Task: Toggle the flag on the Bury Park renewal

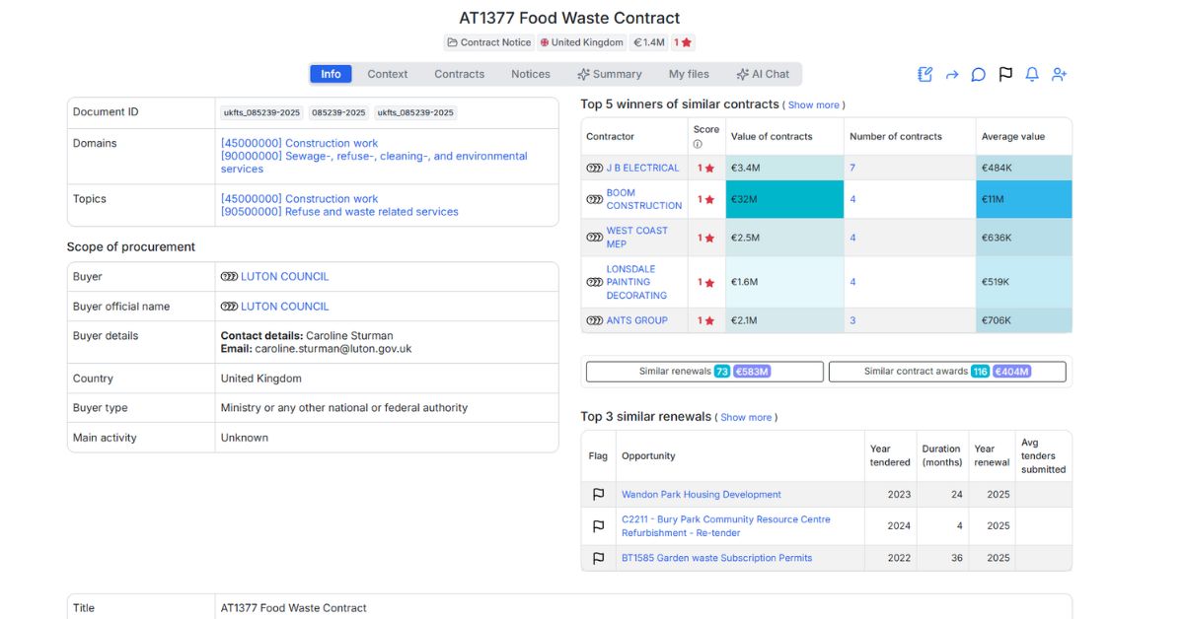Action: [597, 525]
